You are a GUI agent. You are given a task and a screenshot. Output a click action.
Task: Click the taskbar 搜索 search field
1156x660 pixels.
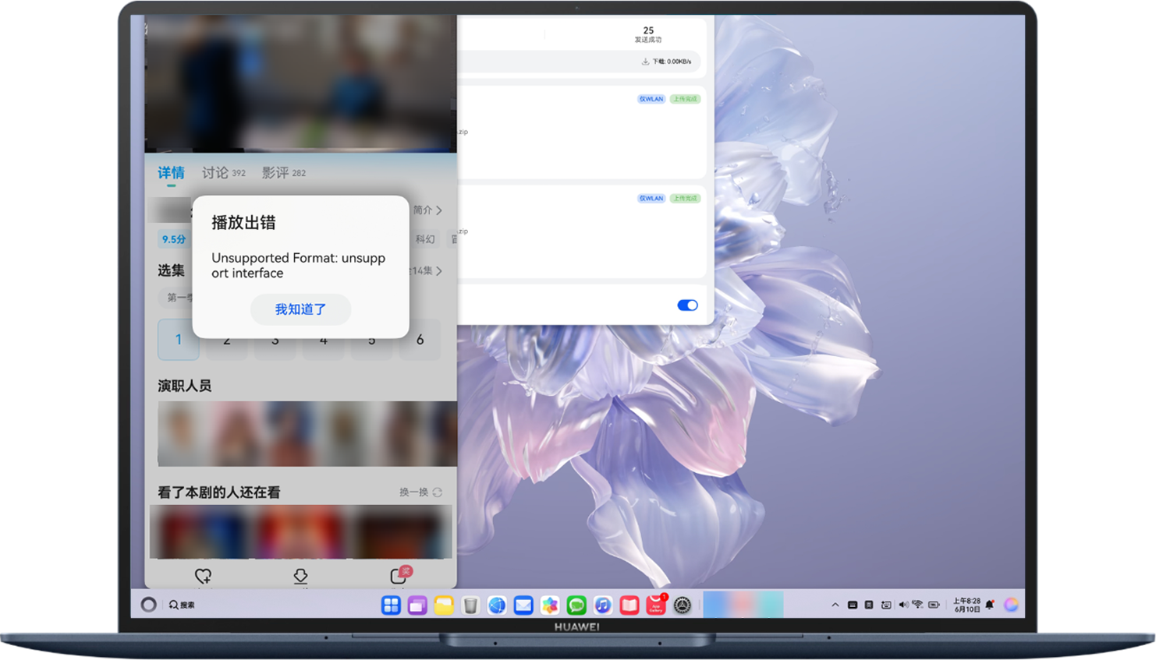(x=183, y=605)
